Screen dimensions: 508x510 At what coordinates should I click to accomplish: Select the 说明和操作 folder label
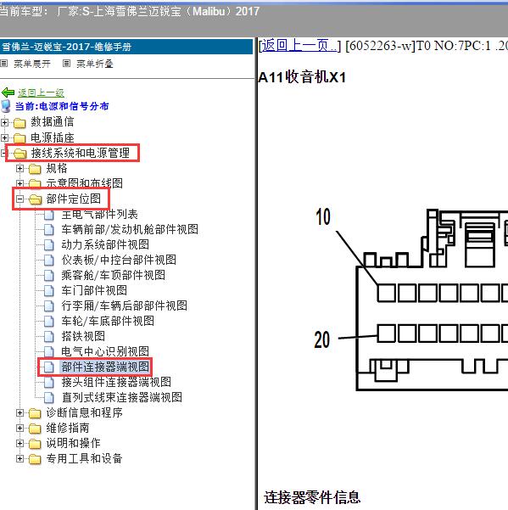click(73, 444)
